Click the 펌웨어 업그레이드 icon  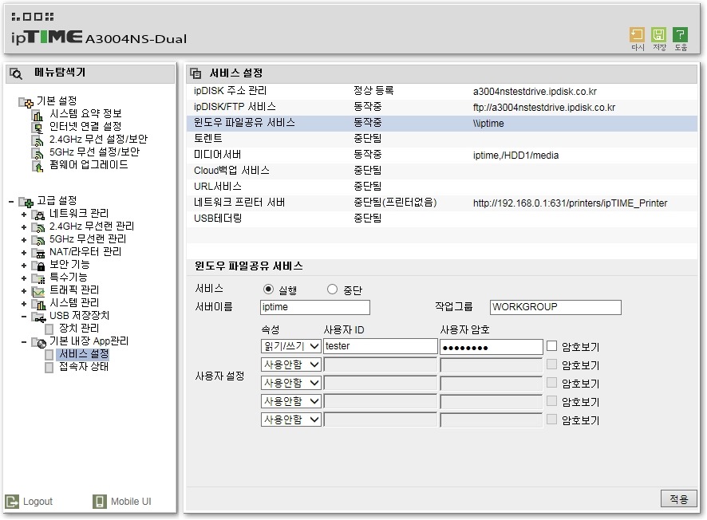[38, 166]
